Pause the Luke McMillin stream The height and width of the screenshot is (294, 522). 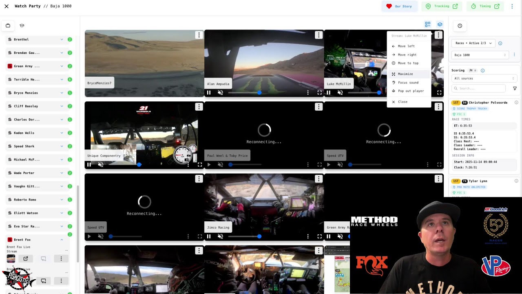click(328, 93)
